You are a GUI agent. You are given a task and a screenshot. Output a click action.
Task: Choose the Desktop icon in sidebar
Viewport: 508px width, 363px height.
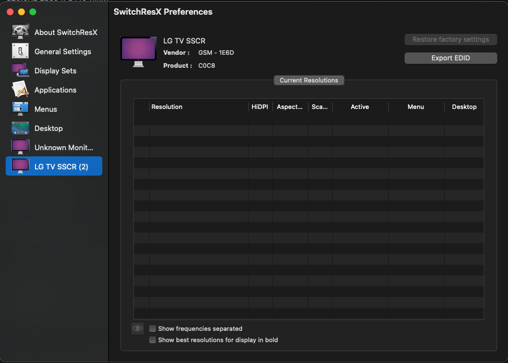coord(20,128)
